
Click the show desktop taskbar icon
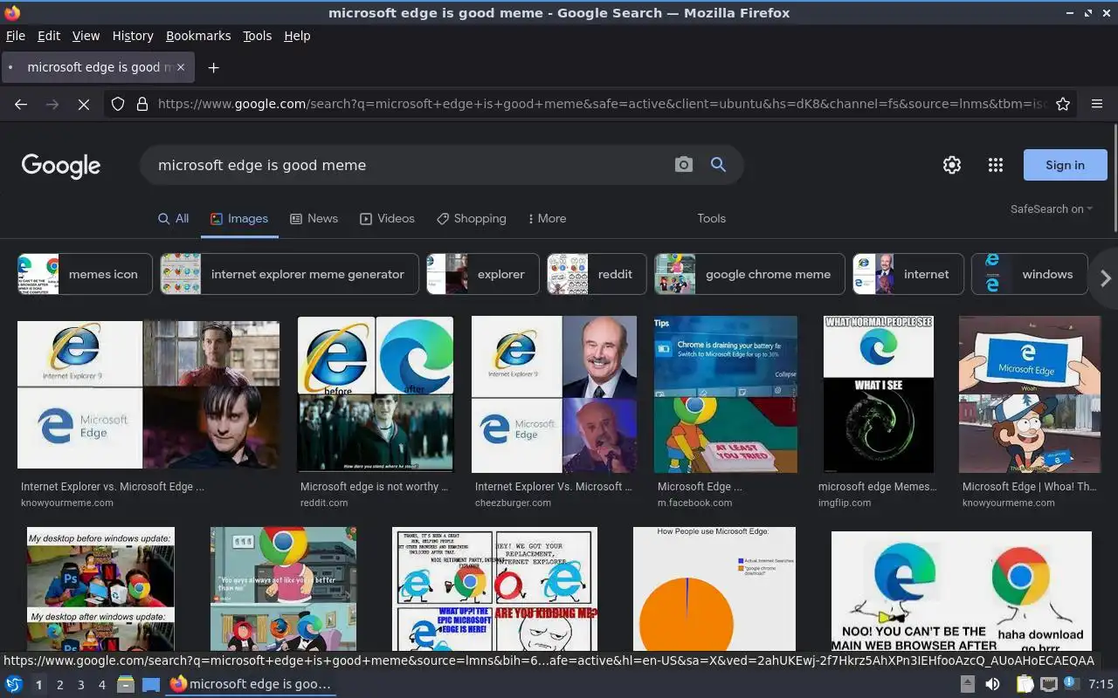click(151, 685)
